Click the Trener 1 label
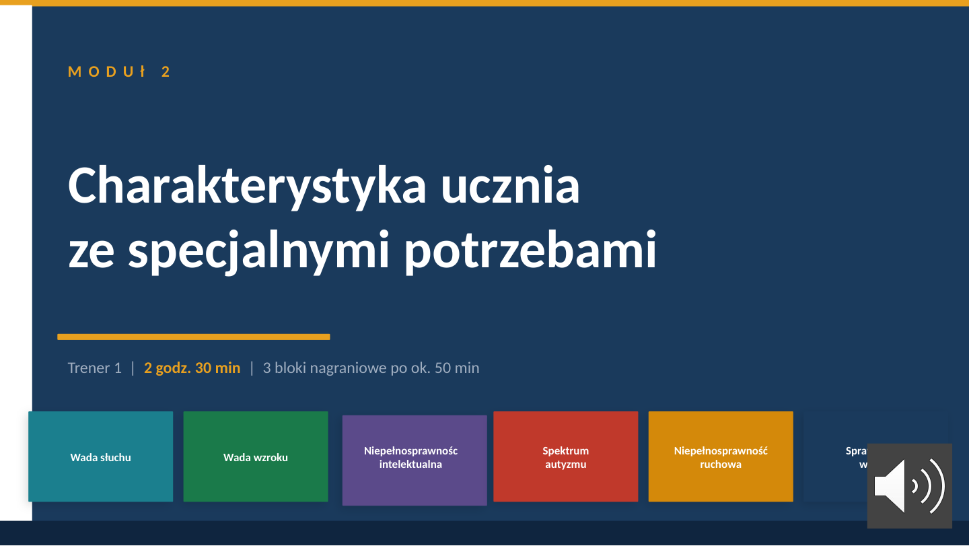Screen dimensions: 969x546 (x=95, y=368)
